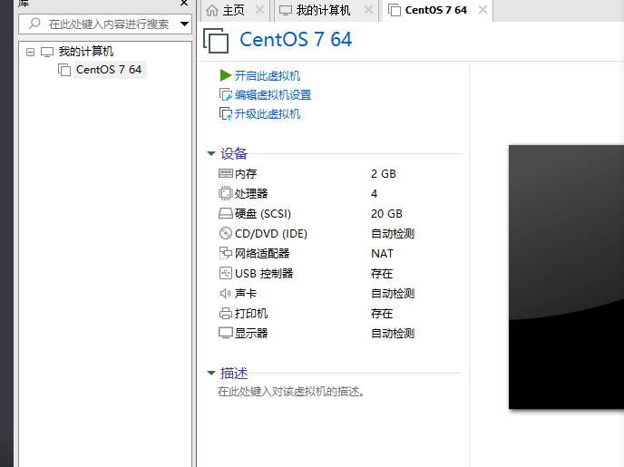The height and width of the screenshot is (467, 624).
Task: Click the upgrade virtual machine arrow icon
Action: point(226,113)
